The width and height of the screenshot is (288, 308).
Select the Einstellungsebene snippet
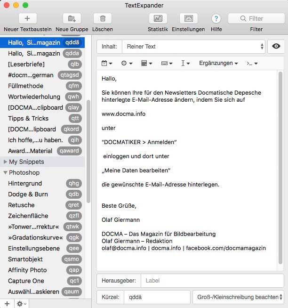pos(42,248)
